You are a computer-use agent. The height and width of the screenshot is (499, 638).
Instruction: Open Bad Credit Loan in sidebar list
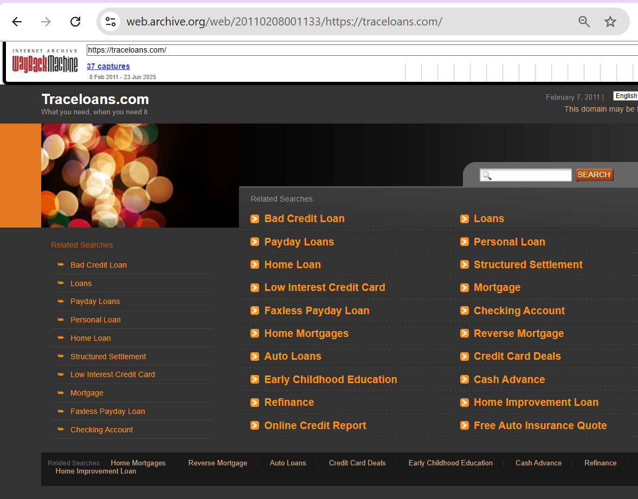tap(99, 265)
